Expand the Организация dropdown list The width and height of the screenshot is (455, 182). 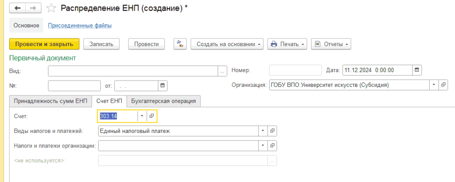433,85
